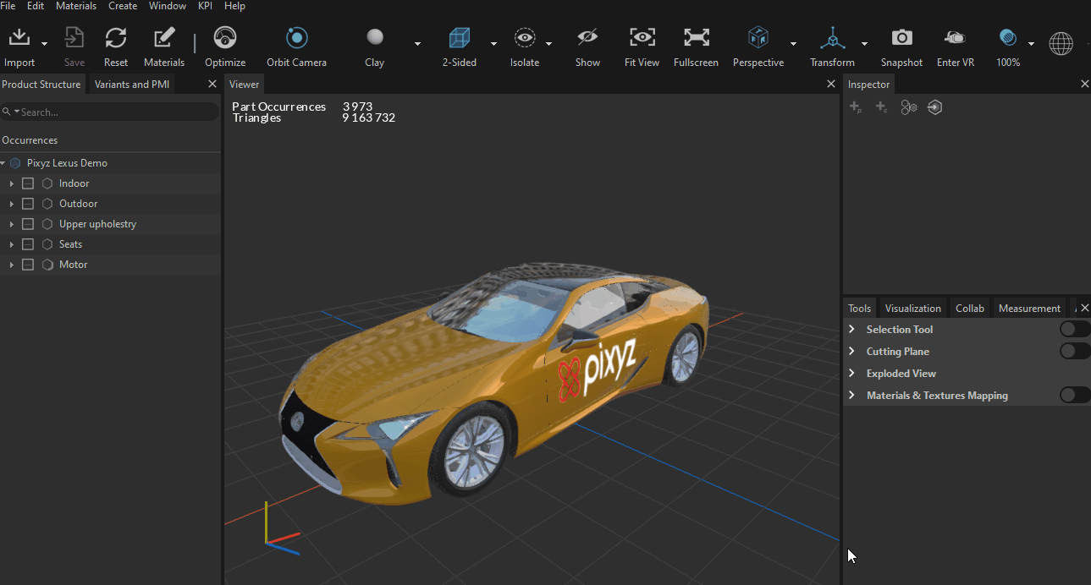Select the Orbit Camera mode
The image size is (1091, 585).
point(297,38)
